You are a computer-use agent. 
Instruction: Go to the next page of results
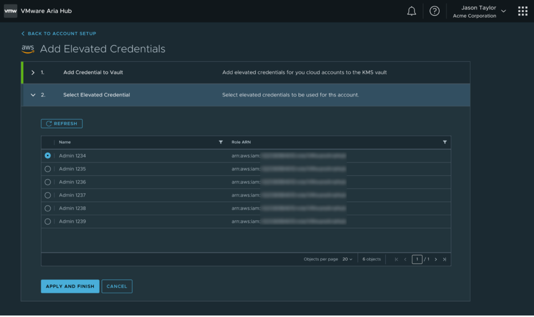pos(436,259)
